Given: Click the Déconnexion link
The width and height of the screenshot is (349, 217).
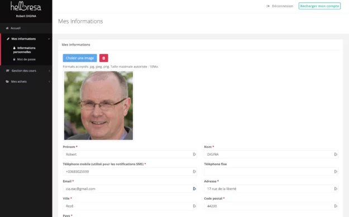Looking at the screenshot, I should tap(283, 6).
